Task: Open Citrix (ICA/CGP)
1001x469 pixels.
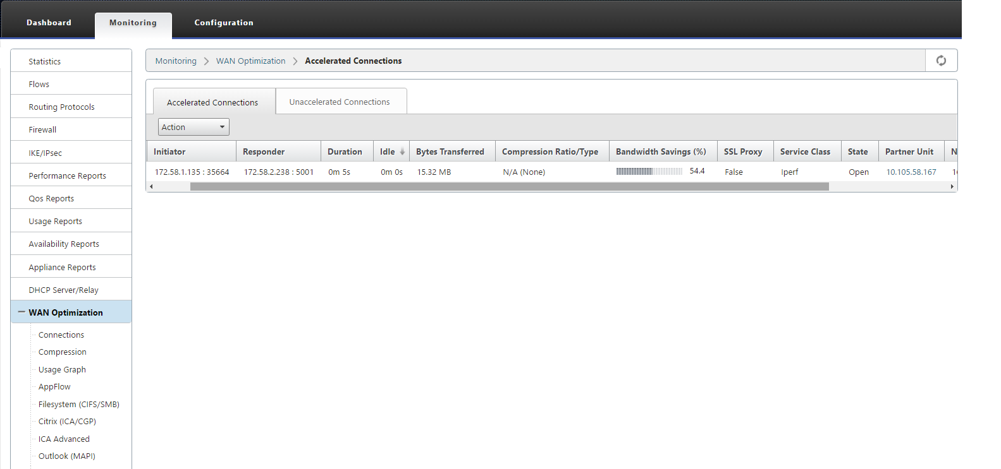Action: 67,421
